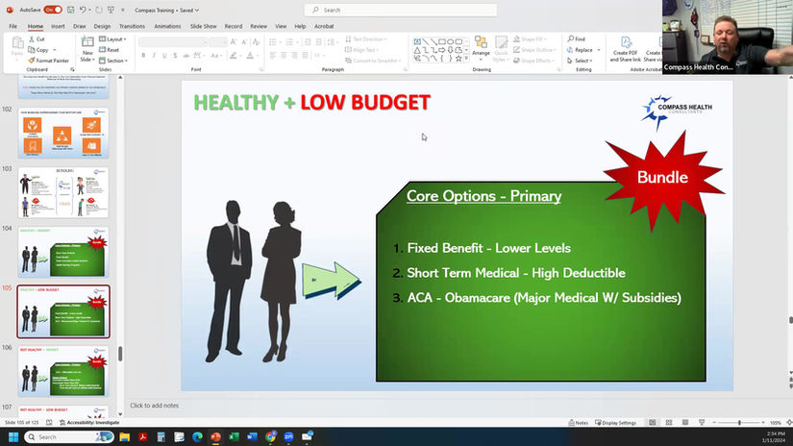793x446 pixels.
Task: Start slideshow from beginning icon
Action: [111, 11]
